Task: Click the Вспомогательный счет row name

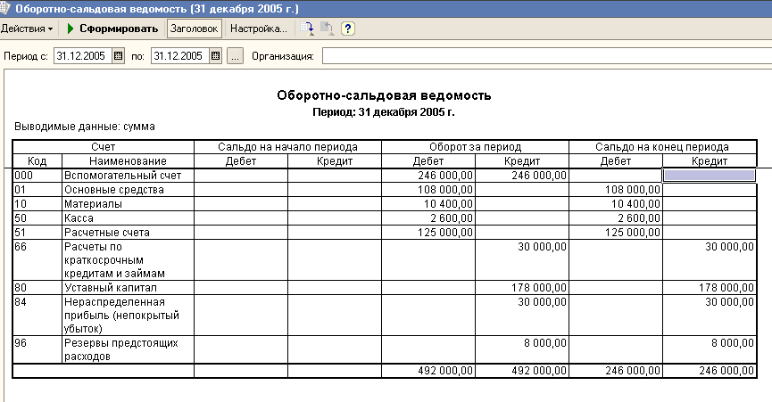Action: pos(122,176)
